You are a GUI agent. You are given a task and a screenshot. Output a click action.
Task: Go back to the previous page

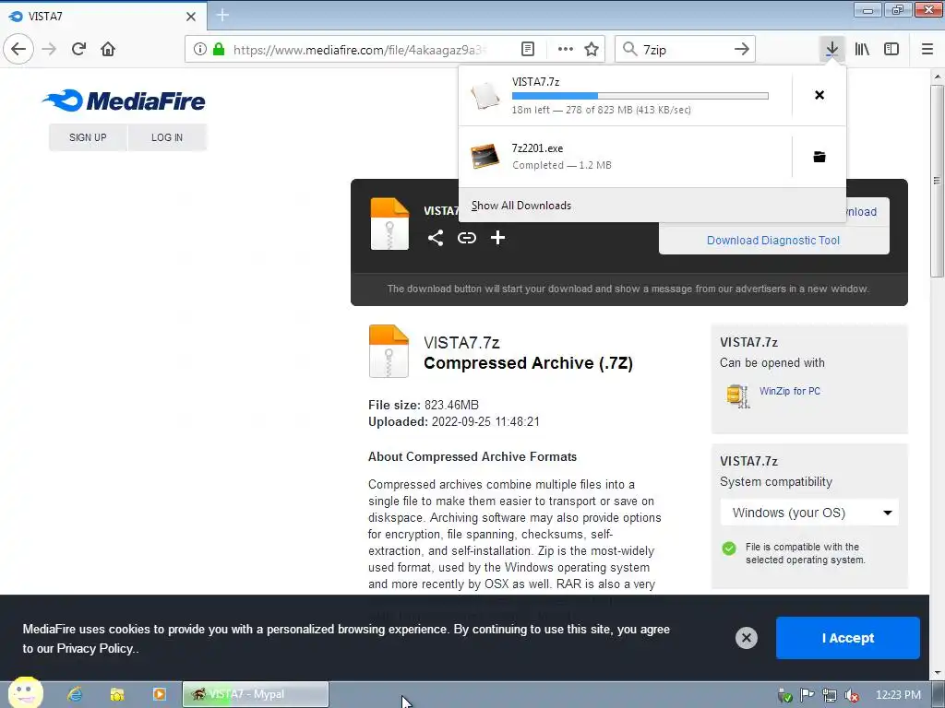coord(18,49)
